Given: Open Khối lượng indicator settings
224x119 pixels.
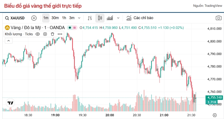Looking at the screenshot, I should pyautogui.click(x=45, y=34).
